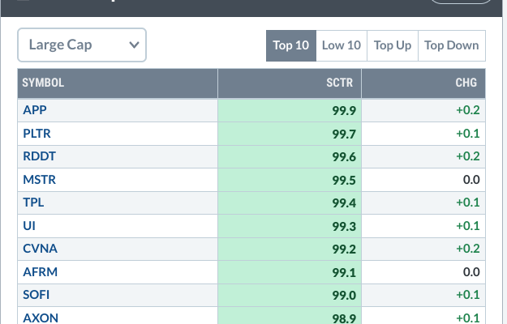Open the APP symbol link

35,110
